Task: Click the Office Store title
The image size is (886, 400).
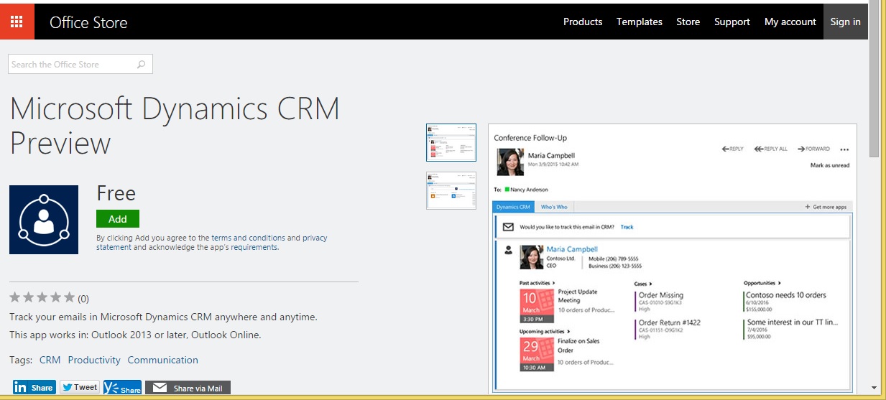Action: 88,22
